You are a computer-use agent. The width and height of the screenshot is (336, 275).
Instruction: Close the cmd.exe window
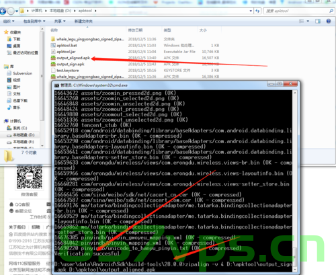click(x=290, y=84)
